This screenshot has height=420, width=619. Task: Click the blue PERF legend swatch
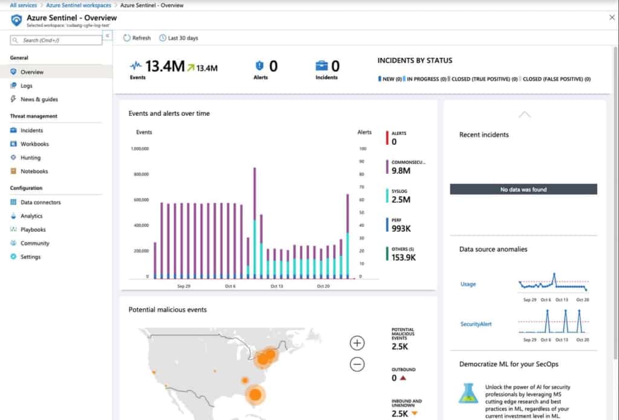[x=387, y=224]
